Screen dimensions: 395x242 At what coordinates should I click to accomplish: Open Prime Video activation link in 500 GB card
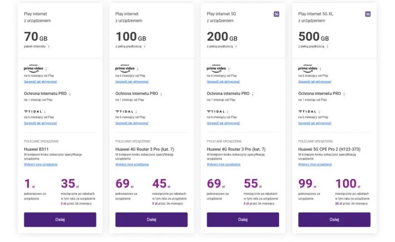[315, 82]
